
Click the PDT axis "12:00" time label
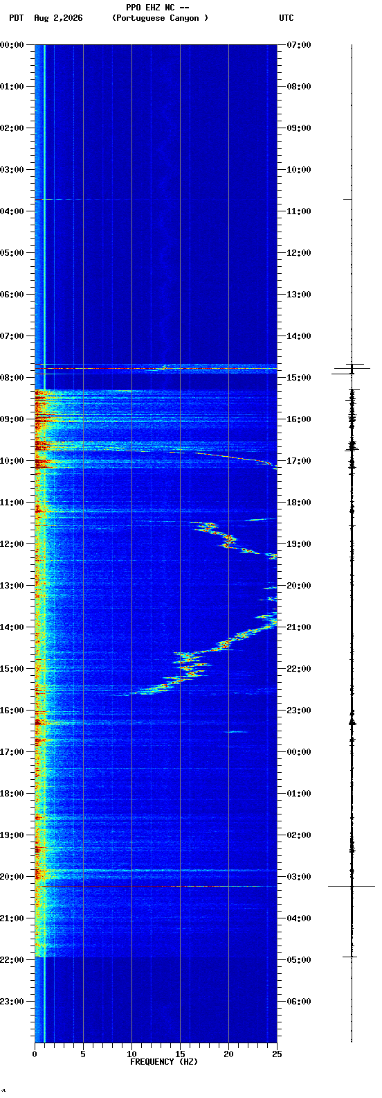point(12,544)
